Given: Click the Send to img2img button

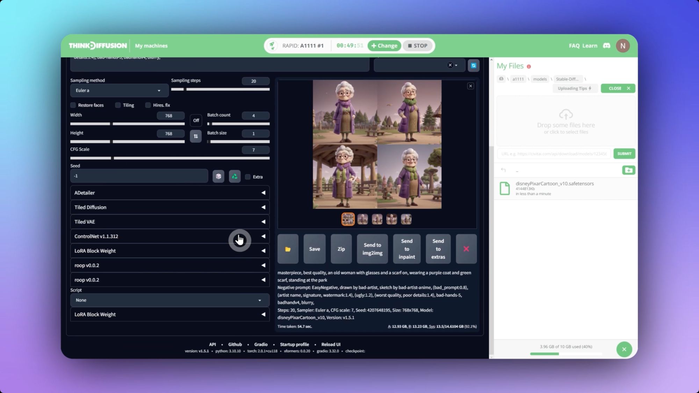Looking at the screenshot, I should [x=372, y=249].
